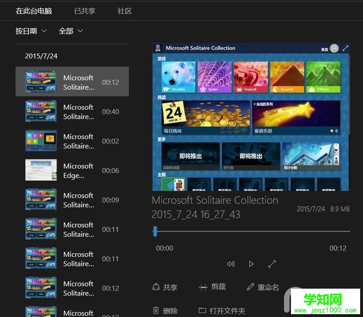Click the 重命名 rename button

(263, 287)
